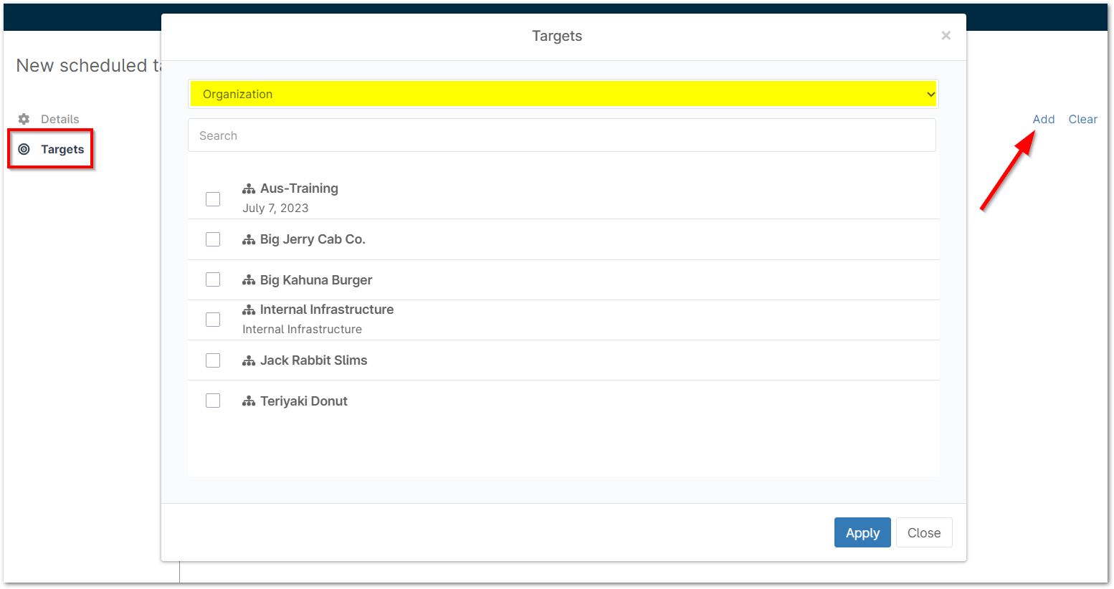Switch to the Targets section

point(62,149)
